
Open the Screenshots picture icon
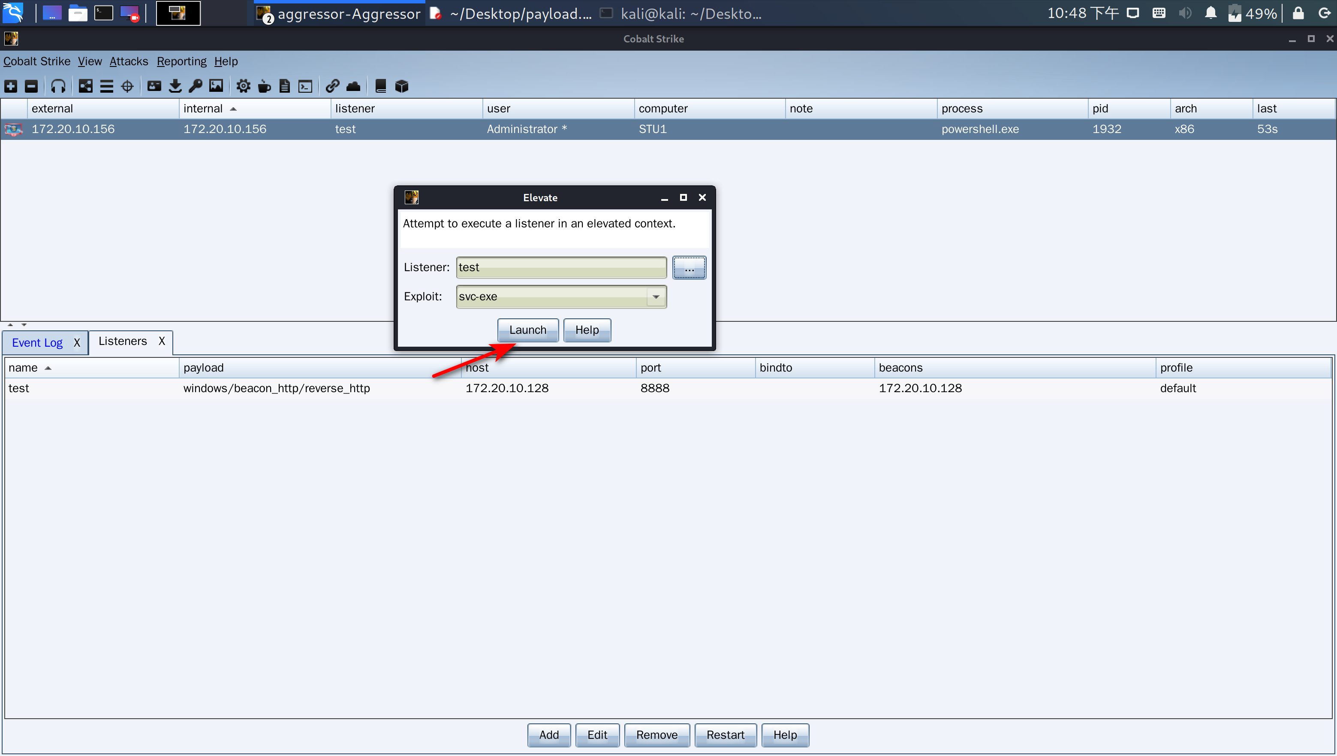[x=216, y=86]
